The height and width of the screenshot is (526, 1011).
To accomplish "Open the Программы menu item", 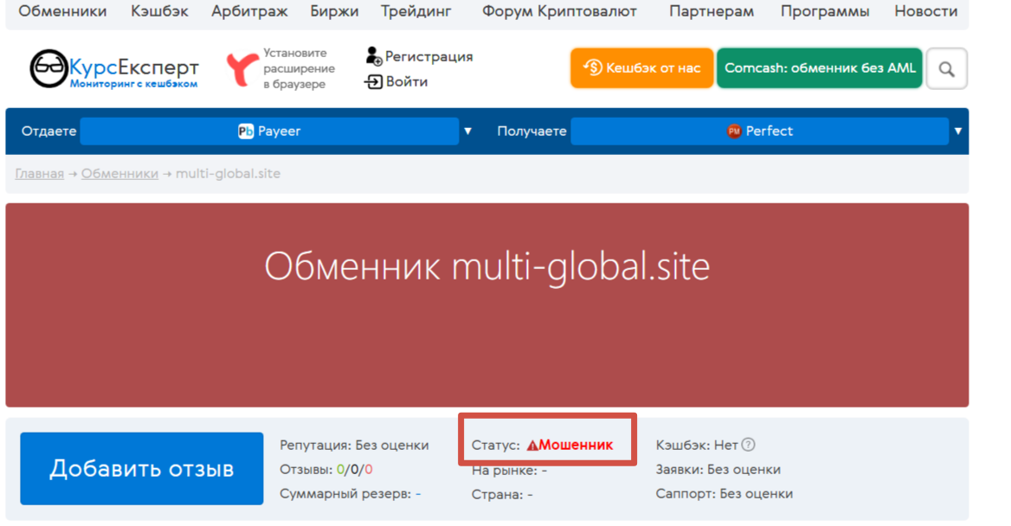I will (x=825, y=11).
